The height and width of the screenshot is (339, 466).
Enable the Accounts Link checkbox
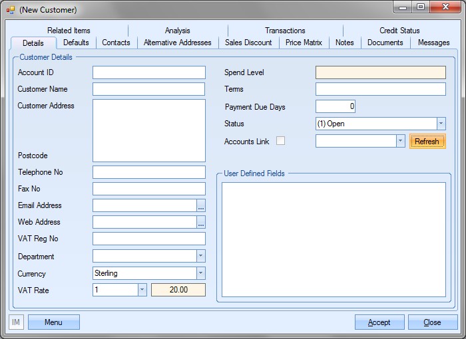point(281,140)
